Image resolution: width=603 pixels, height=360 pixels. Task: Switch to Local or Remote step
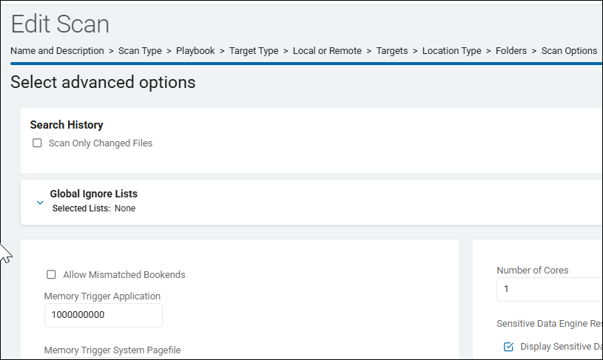(x=327, y=51)
